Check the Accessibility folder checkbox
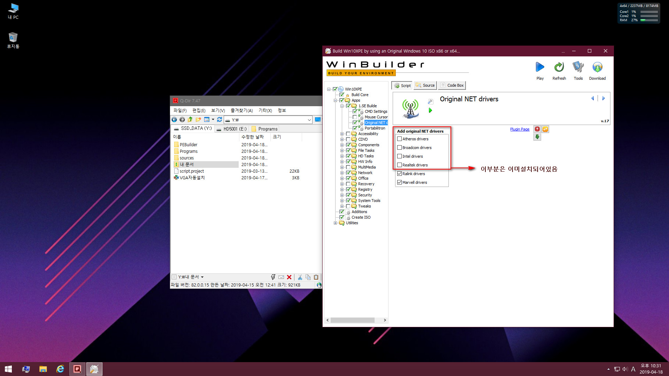The image size is (669, 376). 348,134
